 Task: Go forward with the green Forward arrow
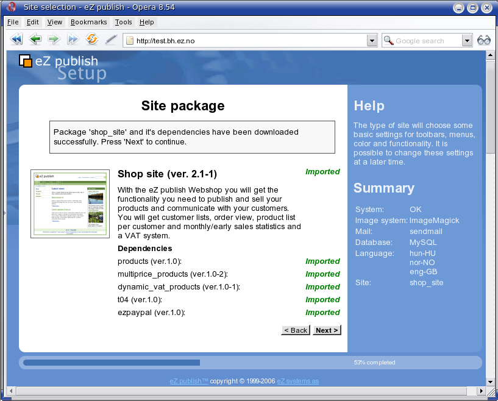(54, 40)
